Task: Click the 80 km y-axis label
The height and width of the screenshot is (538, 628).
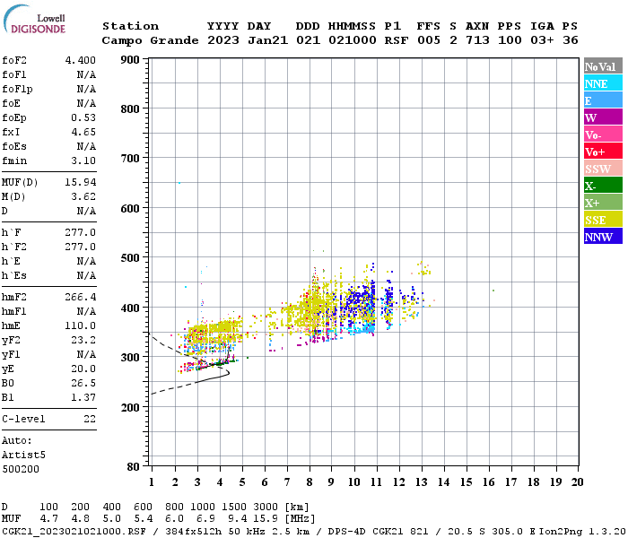Action: [134, 467]
